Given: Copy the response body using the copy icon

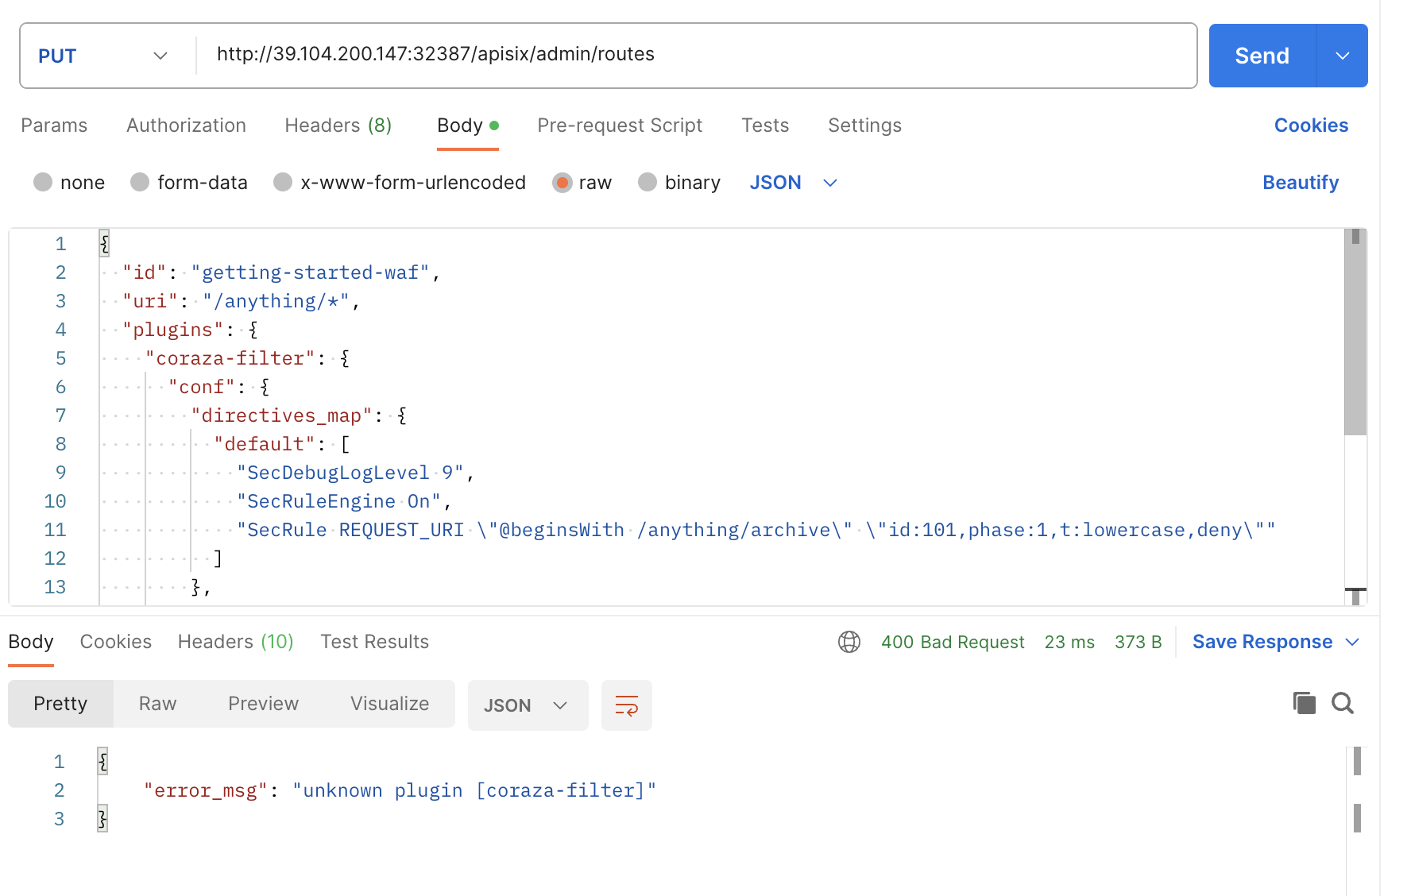Looking at the screenshot, I should [x=1303, y=703].
